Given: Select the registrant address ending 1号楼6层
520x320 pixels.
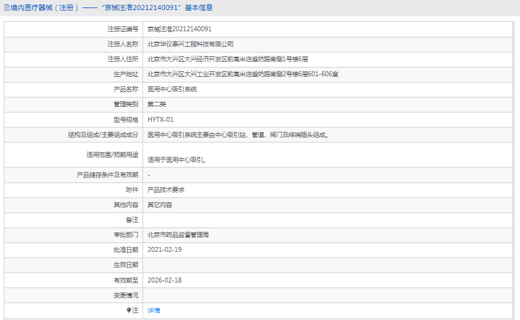Looking at the screenshot, I should (x=227, y=59).
